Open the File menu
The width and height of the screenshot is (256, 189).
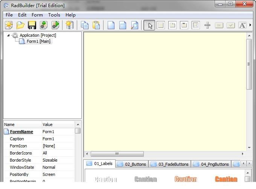tap(9, 15)
